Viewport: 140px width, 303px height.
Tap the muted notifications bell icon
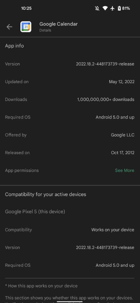point(97,8)
